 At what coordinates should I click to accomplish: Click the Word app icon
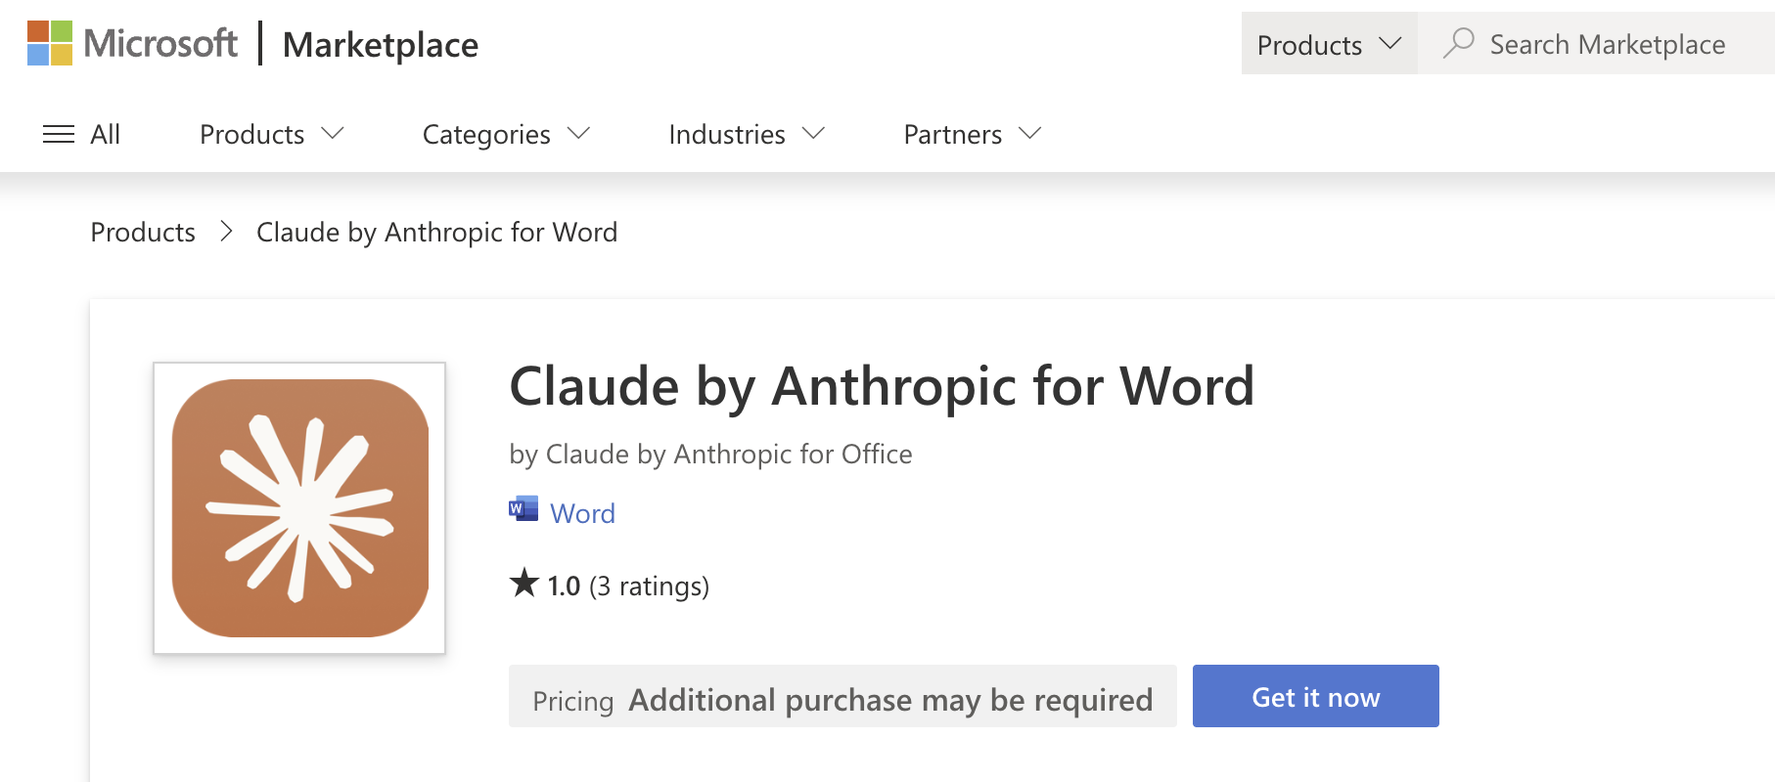click(523, 509)
